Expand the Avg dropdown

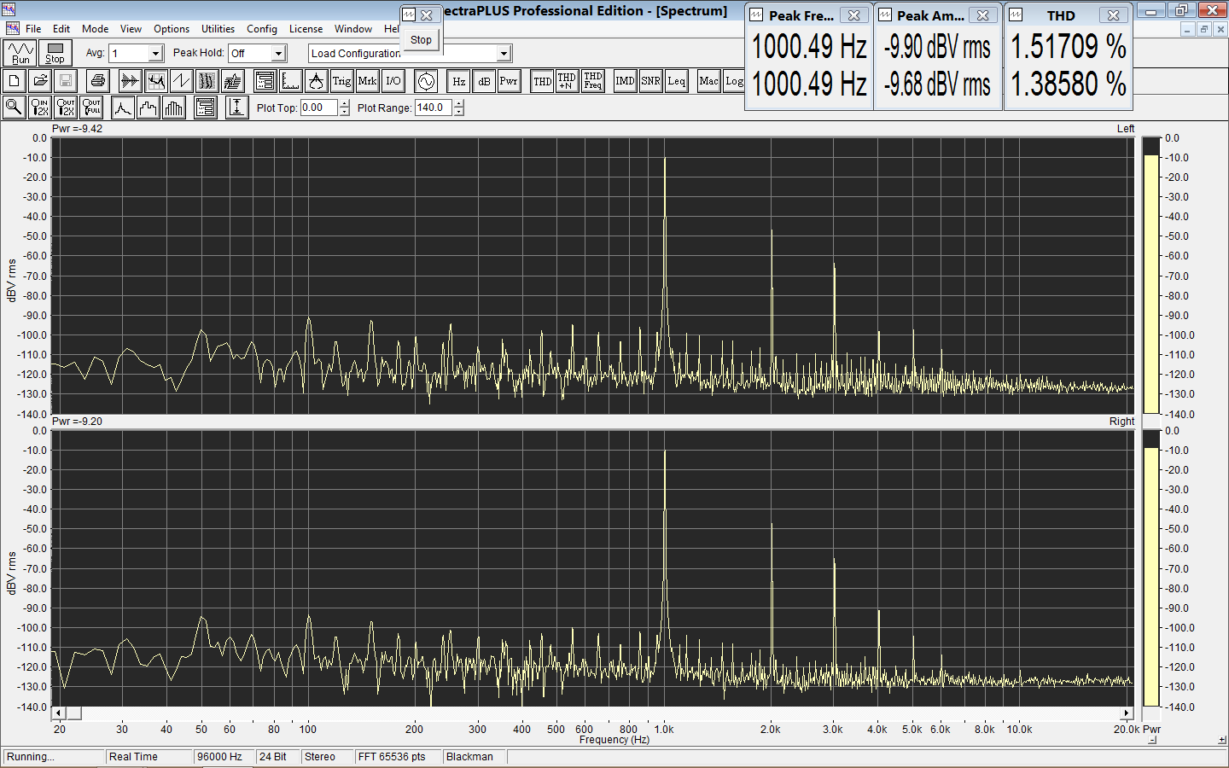coord(155,54)
